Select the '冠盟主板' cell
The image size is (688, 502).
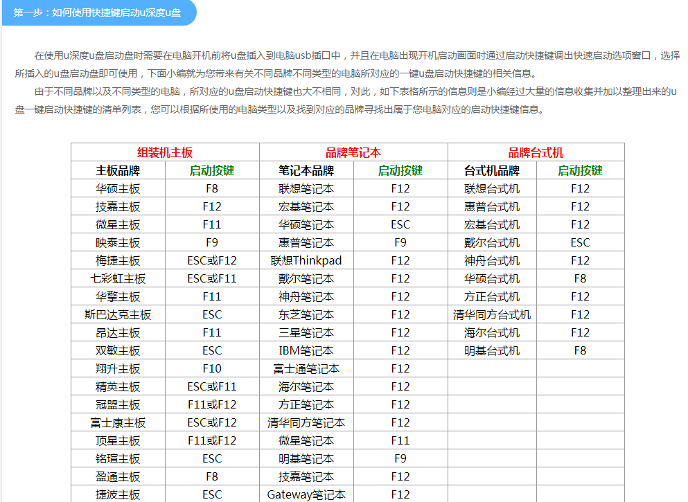[x=118, y=404]
